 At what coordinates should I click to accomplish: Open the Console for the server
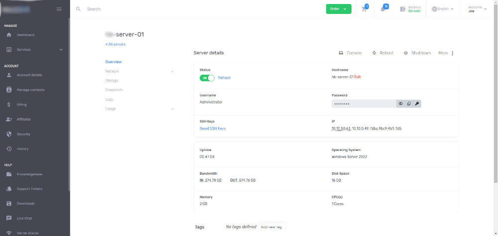[350, 53]
